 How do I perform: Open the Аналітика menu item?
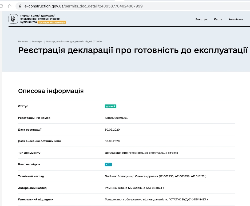click(236, 19)
